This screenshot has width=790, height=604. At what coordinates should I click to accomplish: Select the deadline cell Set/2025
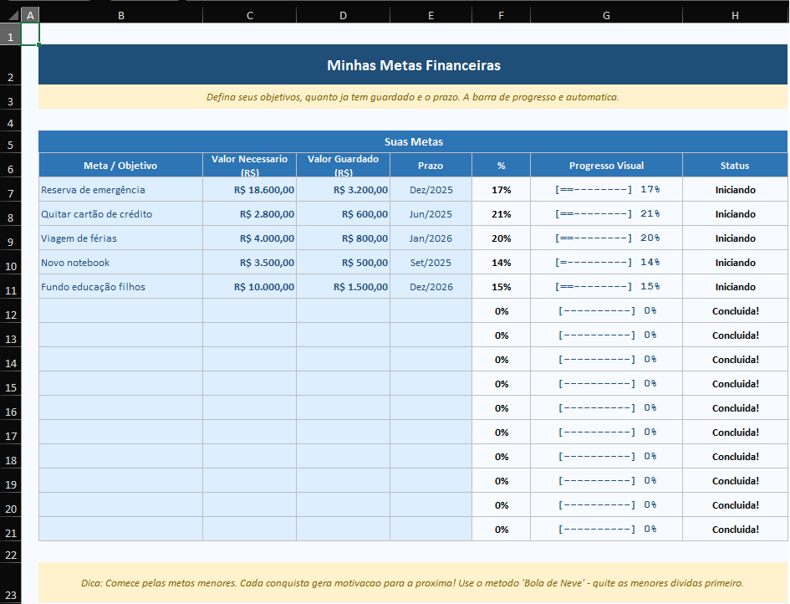(x=431, y=262)
